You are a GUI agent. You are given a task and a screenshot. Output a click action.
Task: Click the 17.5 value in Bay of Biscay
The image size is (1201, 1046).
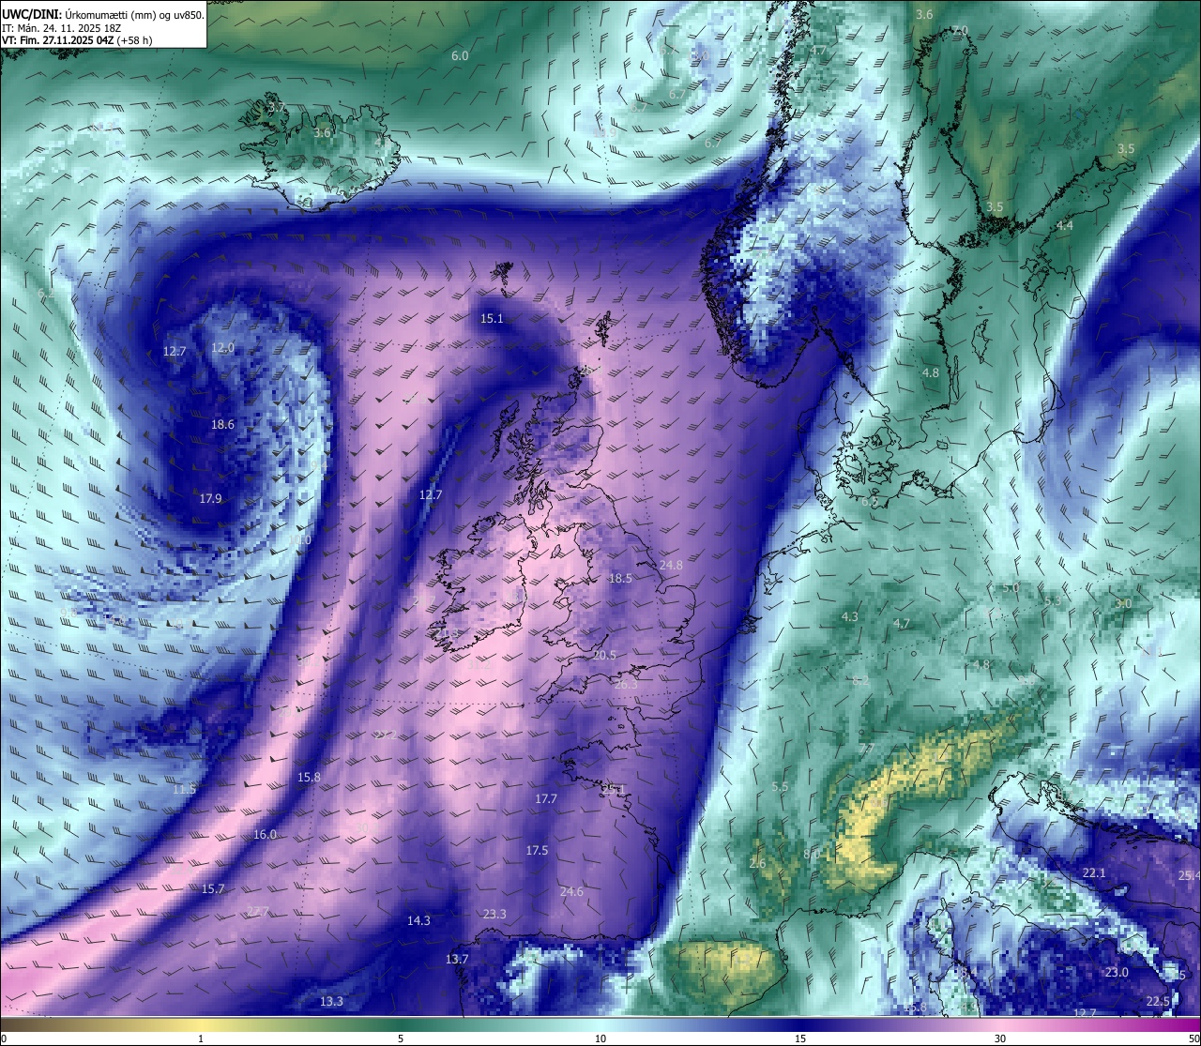537,851
